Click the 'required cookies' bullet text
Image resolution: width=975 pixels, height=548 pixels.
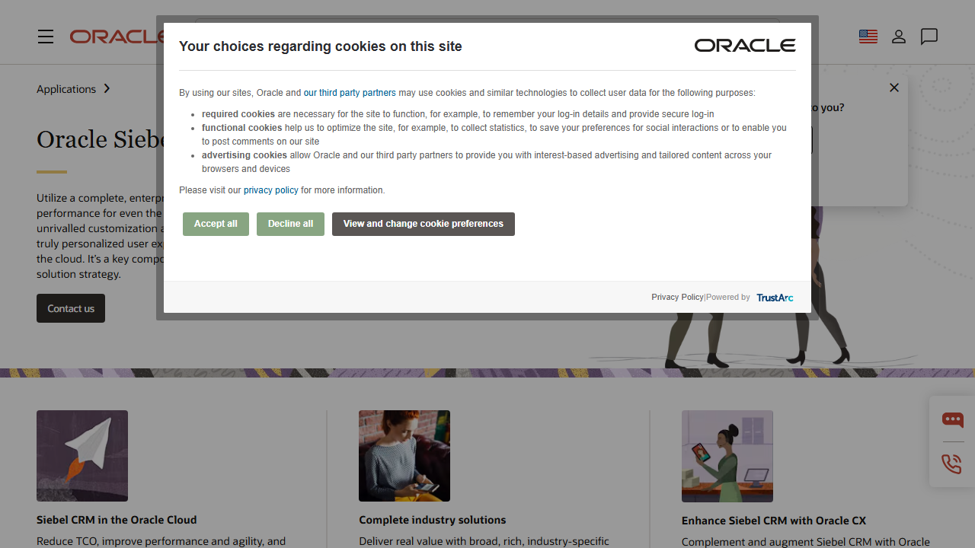238,114
